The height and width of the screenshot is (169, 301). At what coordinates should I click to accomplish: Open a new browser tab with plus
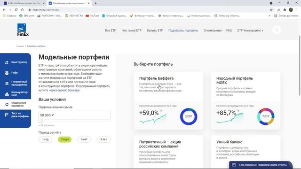click(x=95, y=3)
